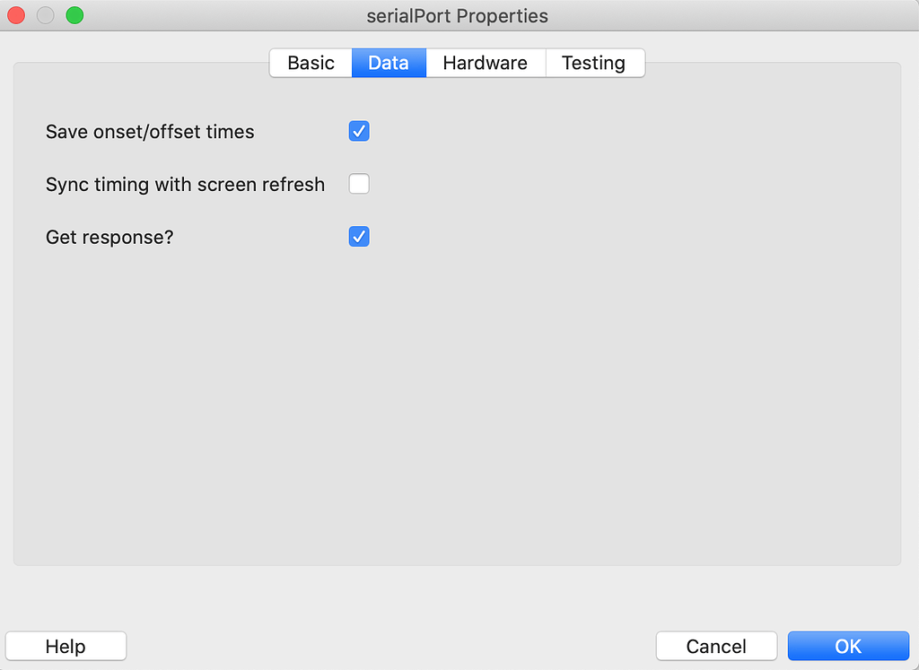The image size is (919, 670).
Task: Close the window with red button
Action: click(x=16, y=15)
